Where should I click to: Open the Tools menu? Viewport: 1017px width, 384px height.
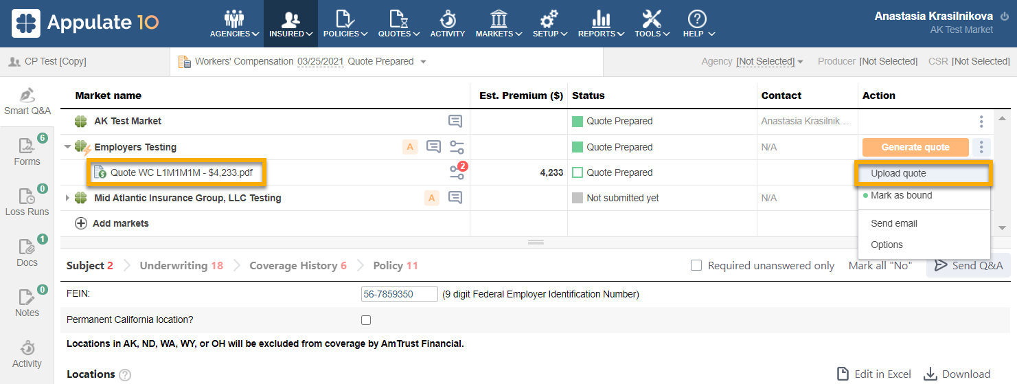tap(652, 23)
